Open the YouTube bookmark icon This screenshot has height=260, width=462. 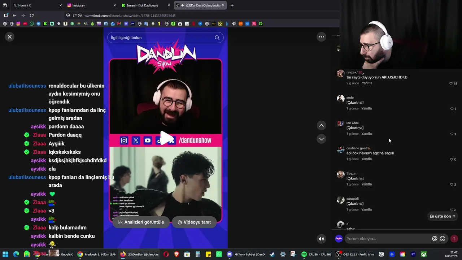tap(25, 24)
